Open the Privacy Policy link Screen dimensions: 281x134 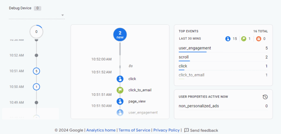point(166,130)
